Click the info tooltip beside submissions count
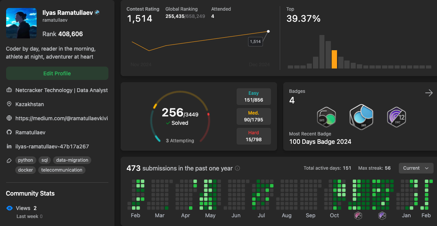 237,168
